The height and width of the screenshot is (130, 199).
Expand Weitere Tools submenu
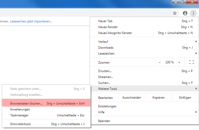(144, 89)
